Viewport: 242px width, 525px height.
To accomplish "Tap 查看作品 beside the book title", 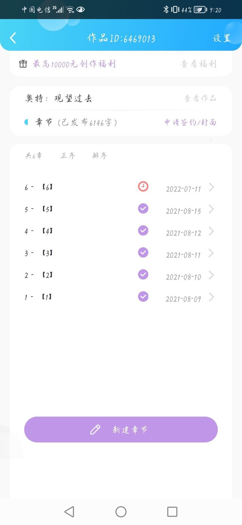I will [200, 98].
